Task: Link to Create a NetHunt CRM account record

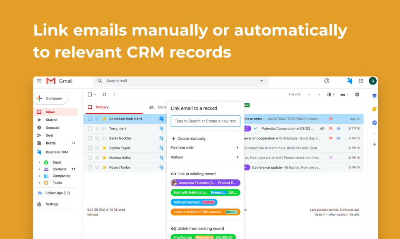Action: tap(205, 212)
